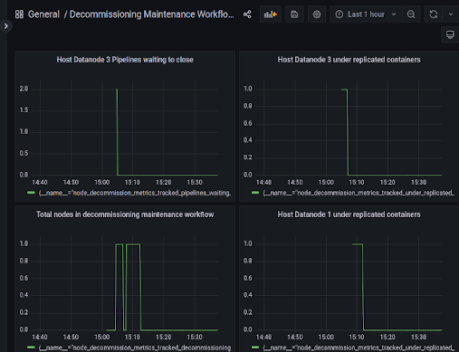
Task: Open the dashboards grid icon
Action: point(19,14)
